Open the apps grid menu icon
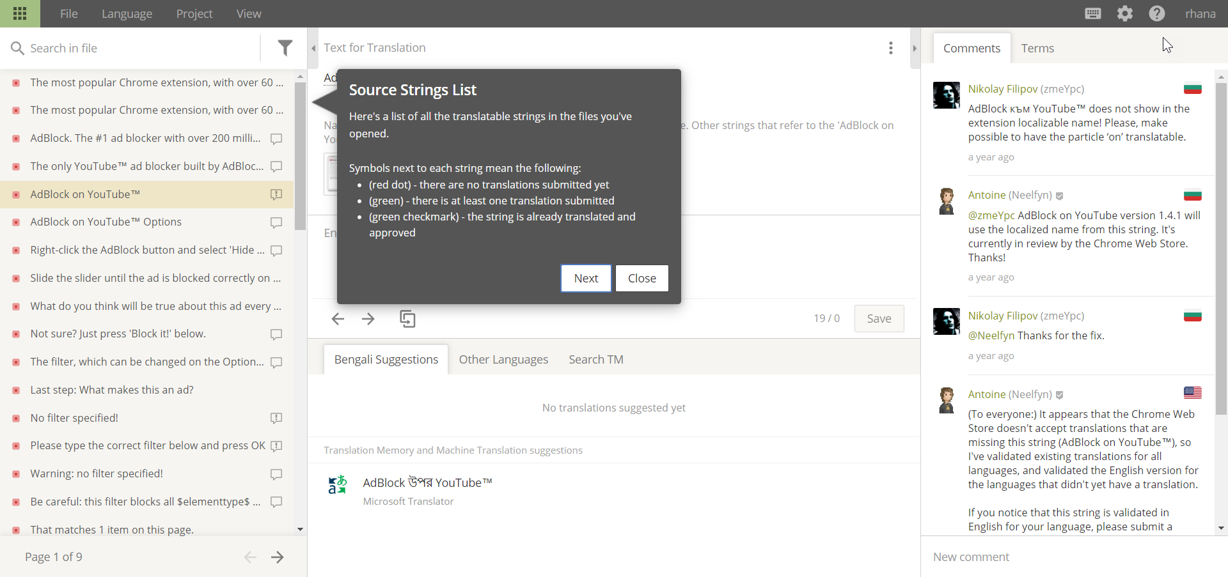This screenshot has width=1228, height=577. pos(20,13)
